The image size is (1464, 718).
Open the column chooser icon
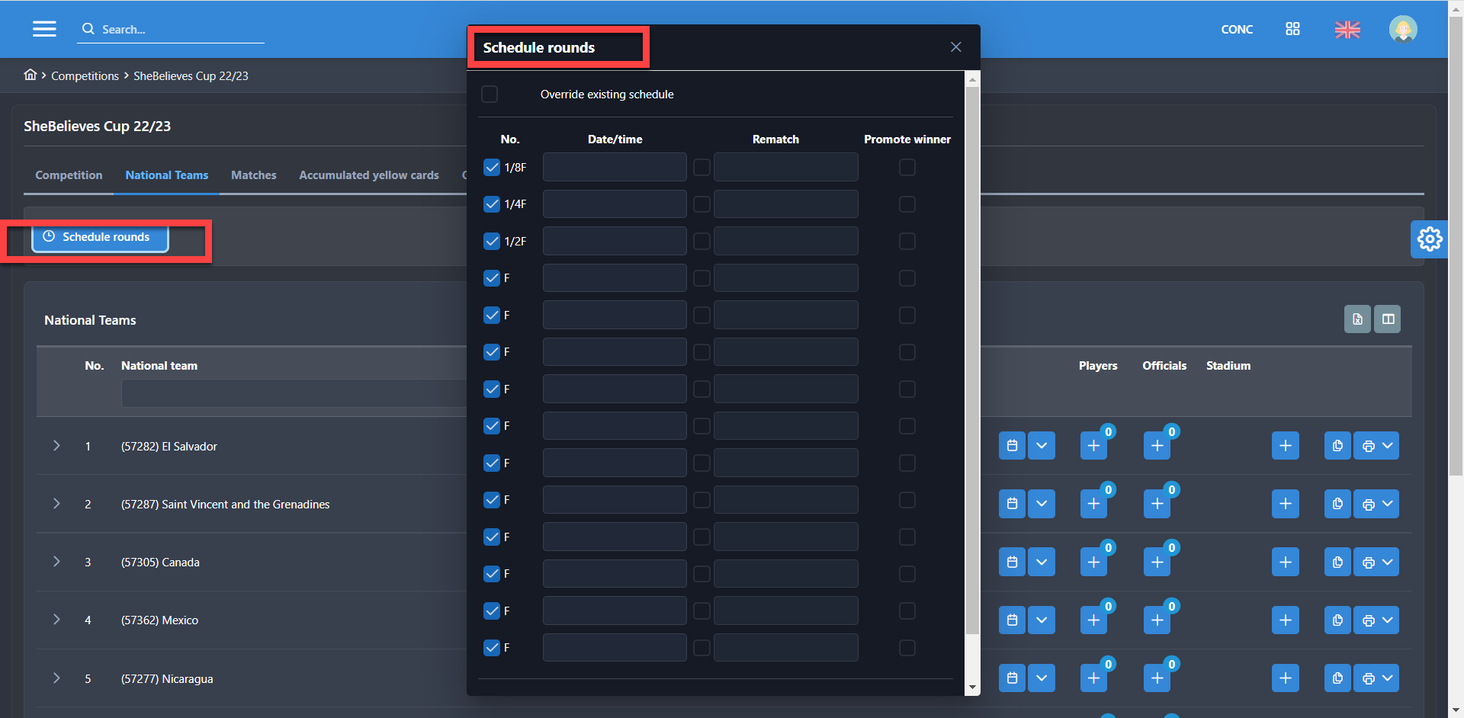pos(1388,319)
